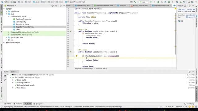Open the Logcat tool window
The height and width of the screenshot is (111, 198).
[38, 104]
